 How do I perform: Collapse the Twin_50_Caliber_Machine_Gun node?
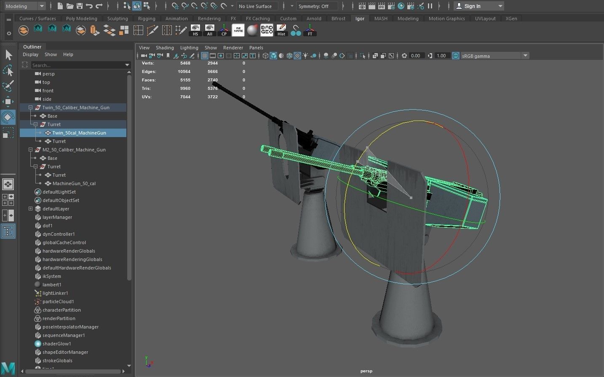(x=30, y=108)
